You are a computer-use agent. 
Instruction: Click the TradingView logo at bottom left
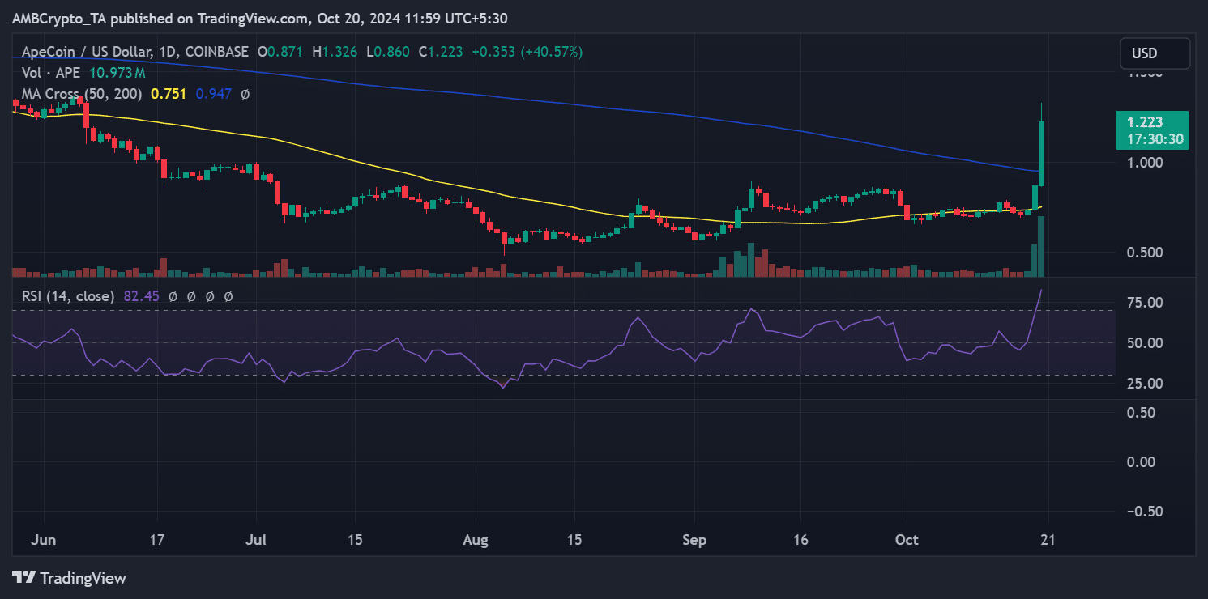click(x=70, y=578)
